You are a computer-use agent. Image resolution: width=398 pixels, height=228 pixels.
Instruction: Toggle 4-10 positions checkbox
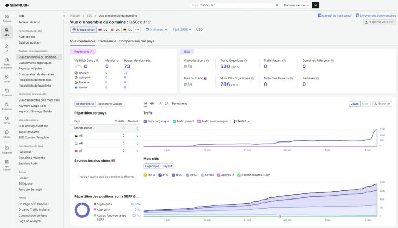tap(160, 175)
